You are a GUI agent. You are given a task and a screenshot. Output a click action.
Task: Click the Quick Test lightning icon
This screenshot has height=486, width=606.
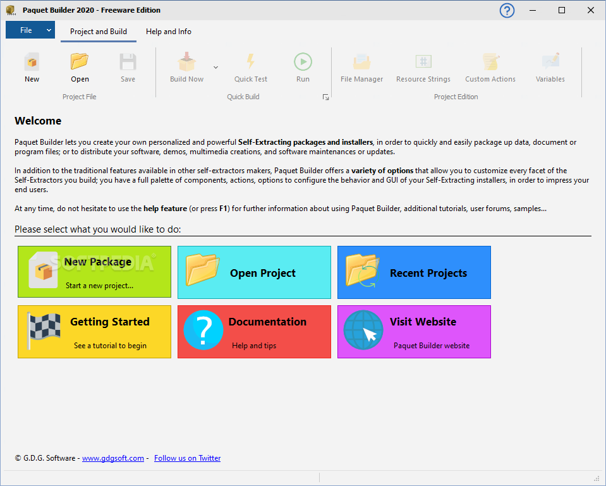[x=250, y=61]
